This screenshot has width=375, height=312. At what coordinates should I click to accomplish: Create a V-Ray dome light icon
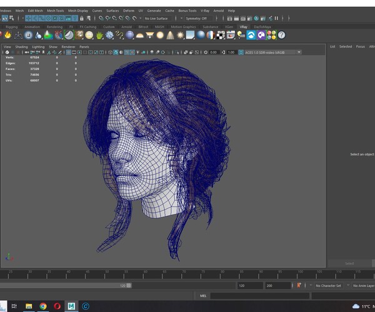coord(139,36)
